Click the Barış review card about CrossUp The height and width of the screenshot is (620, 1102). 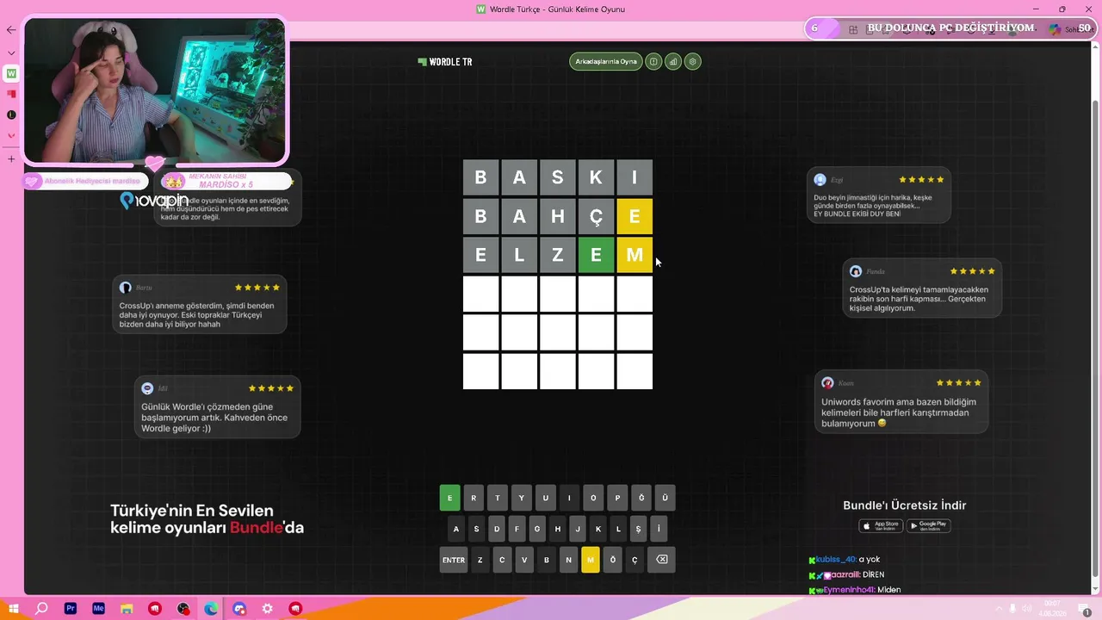(200, 304)
